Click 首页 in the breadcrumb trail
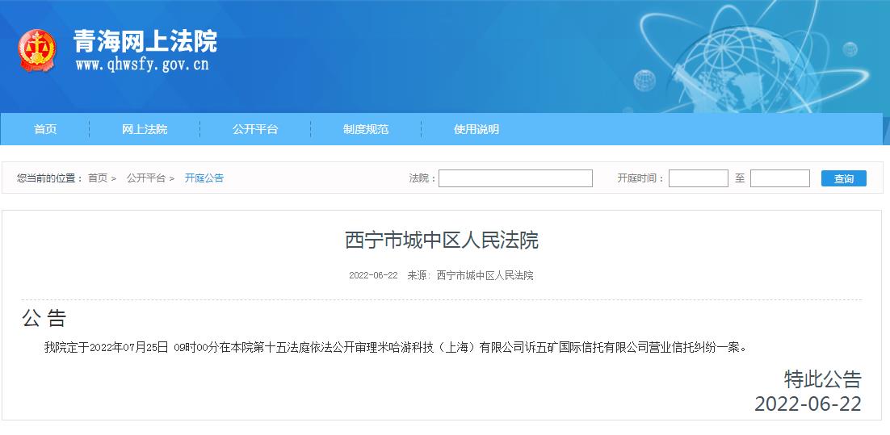This screenshot has width=890, height=435. (x=98, y=178)
